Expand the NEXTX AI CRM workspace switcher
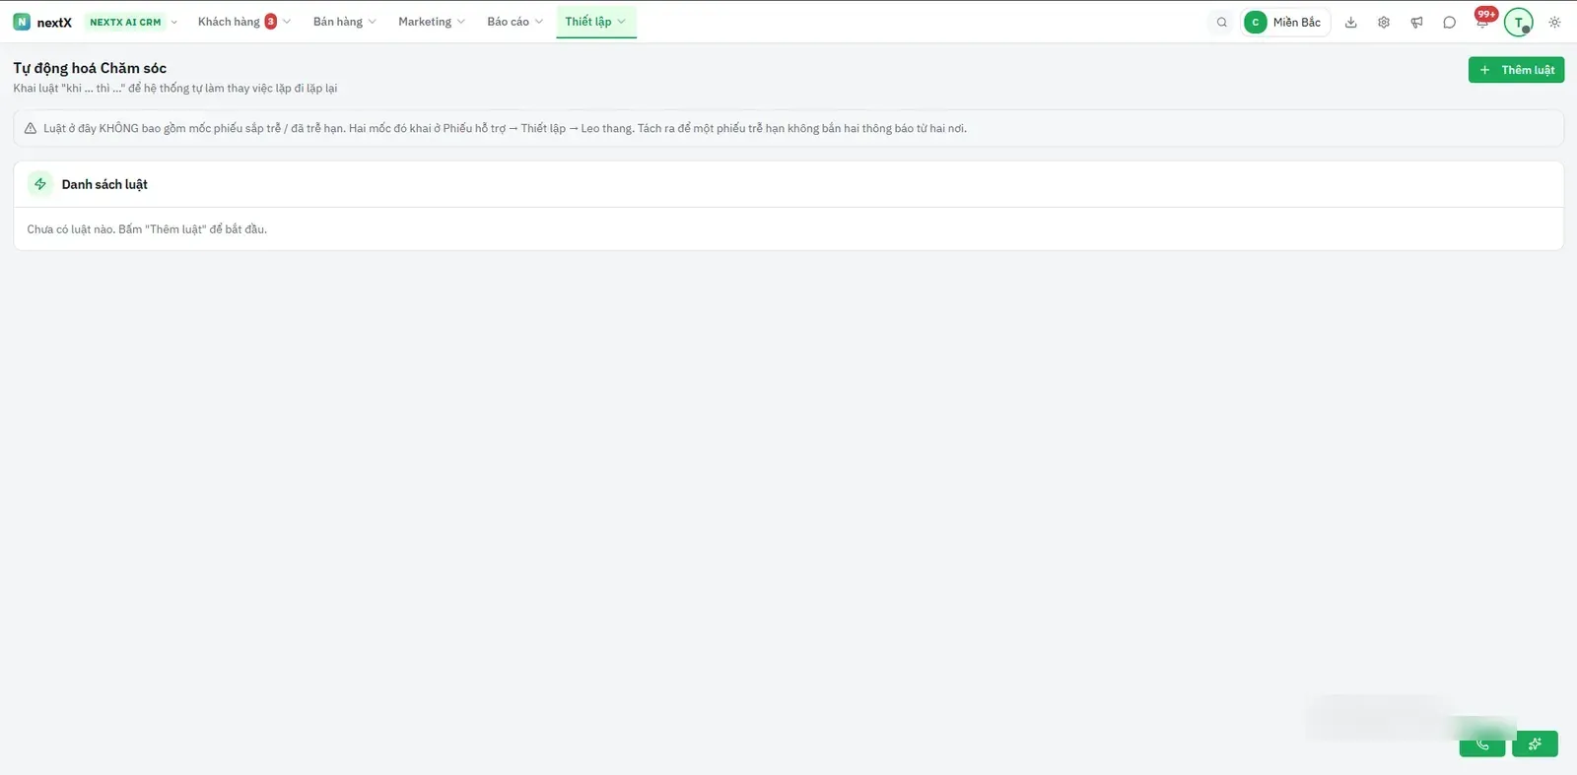Screen dimensions: 1577x775 coord(133,22)
